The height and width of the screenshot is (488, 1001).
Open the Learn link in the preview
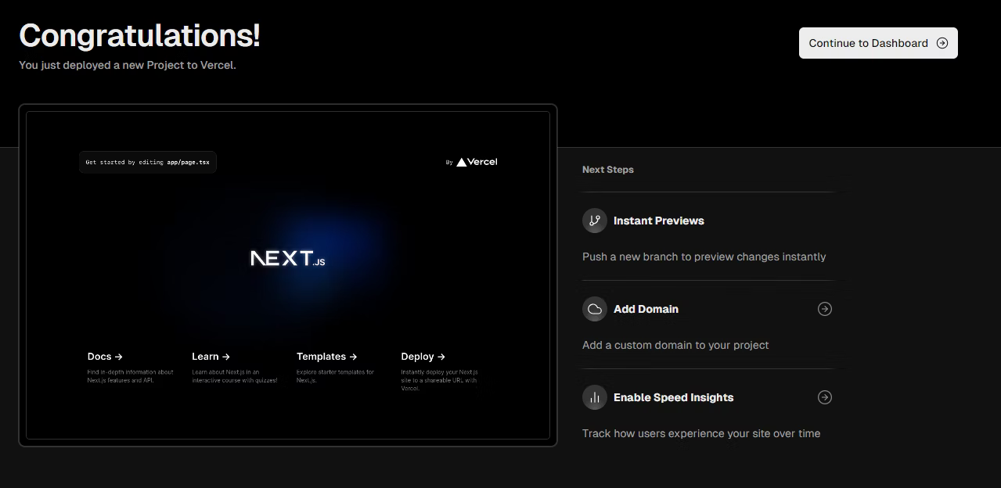[211, 357]
